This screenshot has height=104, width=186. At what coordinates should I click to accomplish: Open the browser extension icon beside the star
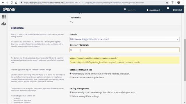(x=172, y=3)
